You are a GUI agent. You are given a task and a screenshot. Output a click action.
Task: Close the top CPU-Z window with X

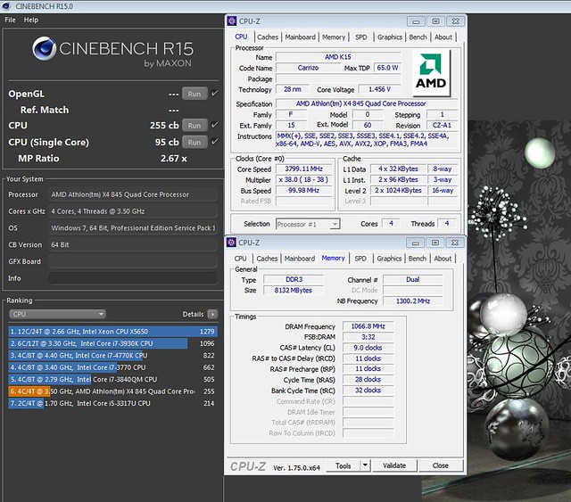point(455,21)
